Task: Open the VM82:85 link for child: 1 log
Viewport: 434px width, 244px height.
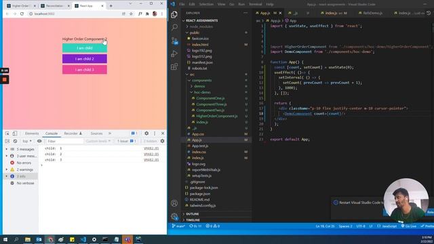Action: coord(151,148)
